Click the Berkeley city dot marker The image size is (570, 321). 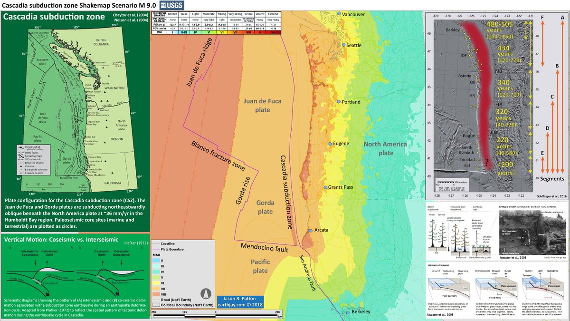coord(349,312)
